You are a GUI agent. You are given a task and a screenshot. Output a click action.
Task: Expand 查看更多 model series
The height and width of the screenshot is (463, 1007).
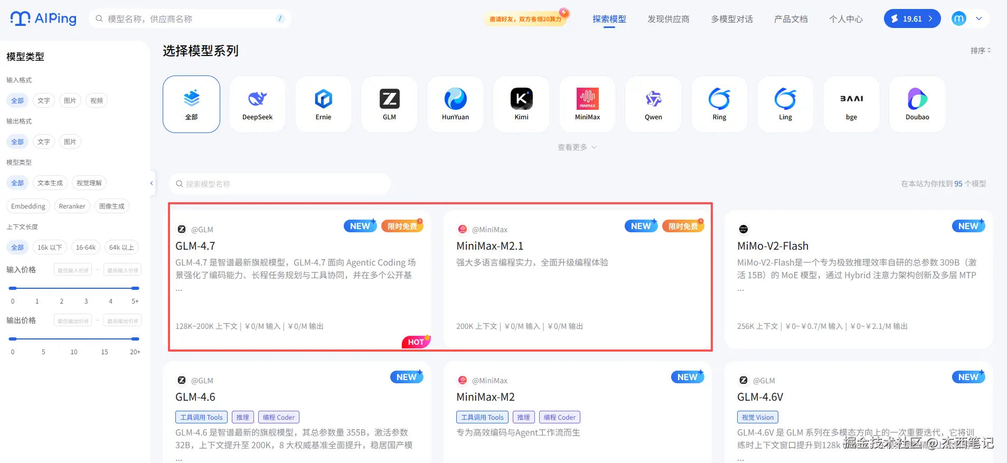(577, 147)
